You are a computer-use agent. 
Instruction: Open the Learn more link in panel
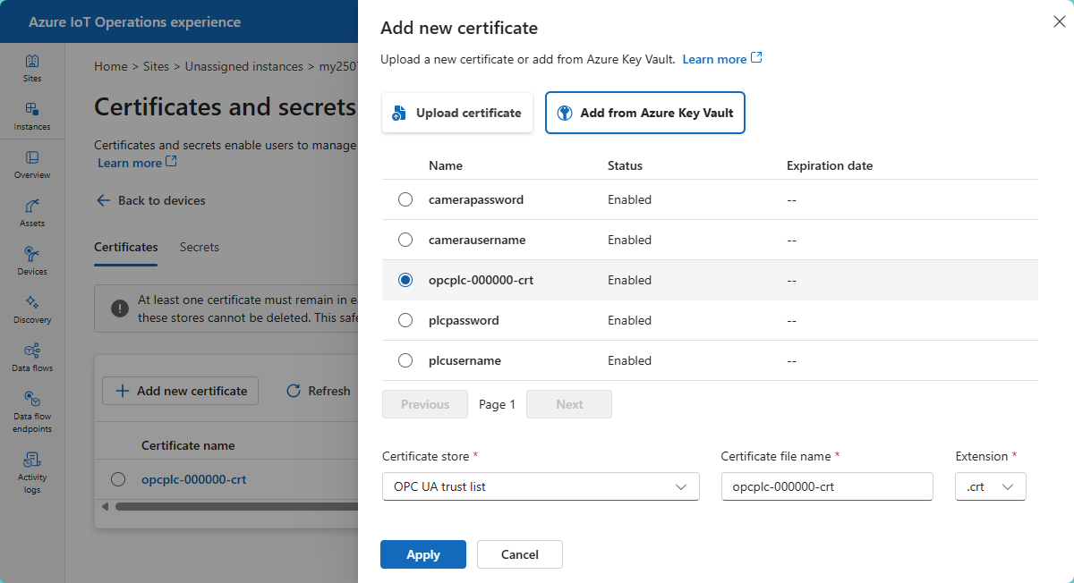pyautogui.click(x=721, y=59)
